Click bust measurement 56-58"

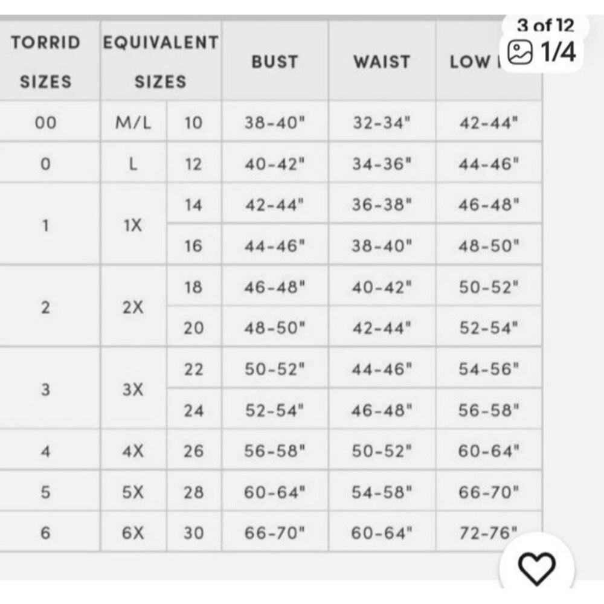(275, 451)
